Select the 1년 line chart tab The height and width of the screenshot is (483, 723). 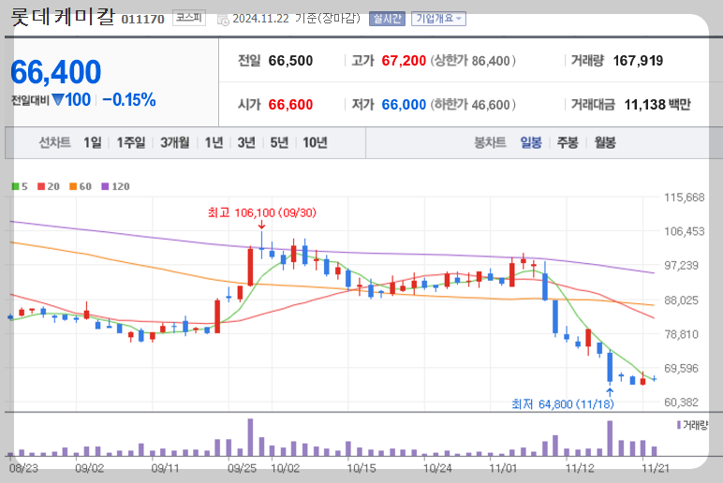[214, 143]
